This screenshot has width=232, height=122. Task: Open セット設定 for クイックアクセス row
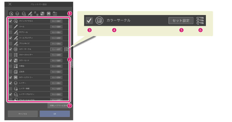coord(56,21)
